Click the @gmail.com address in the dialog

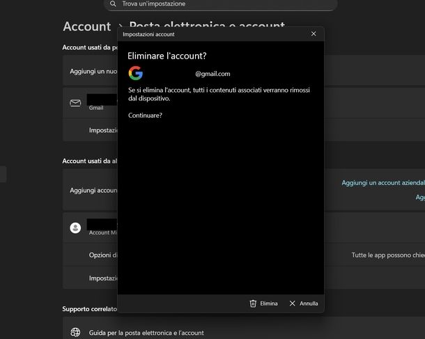click(212, 74)
